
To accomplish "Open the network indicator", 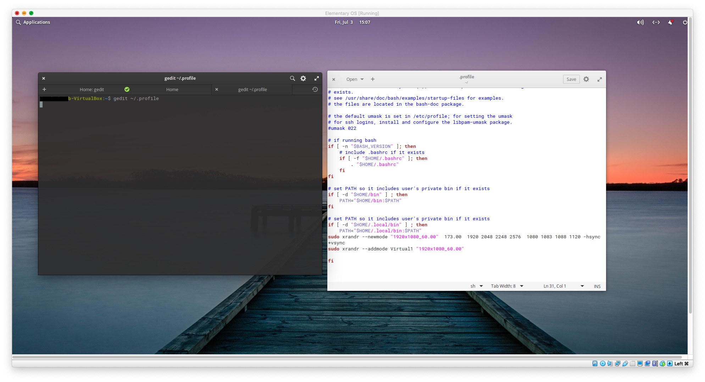I will (656, 22).
